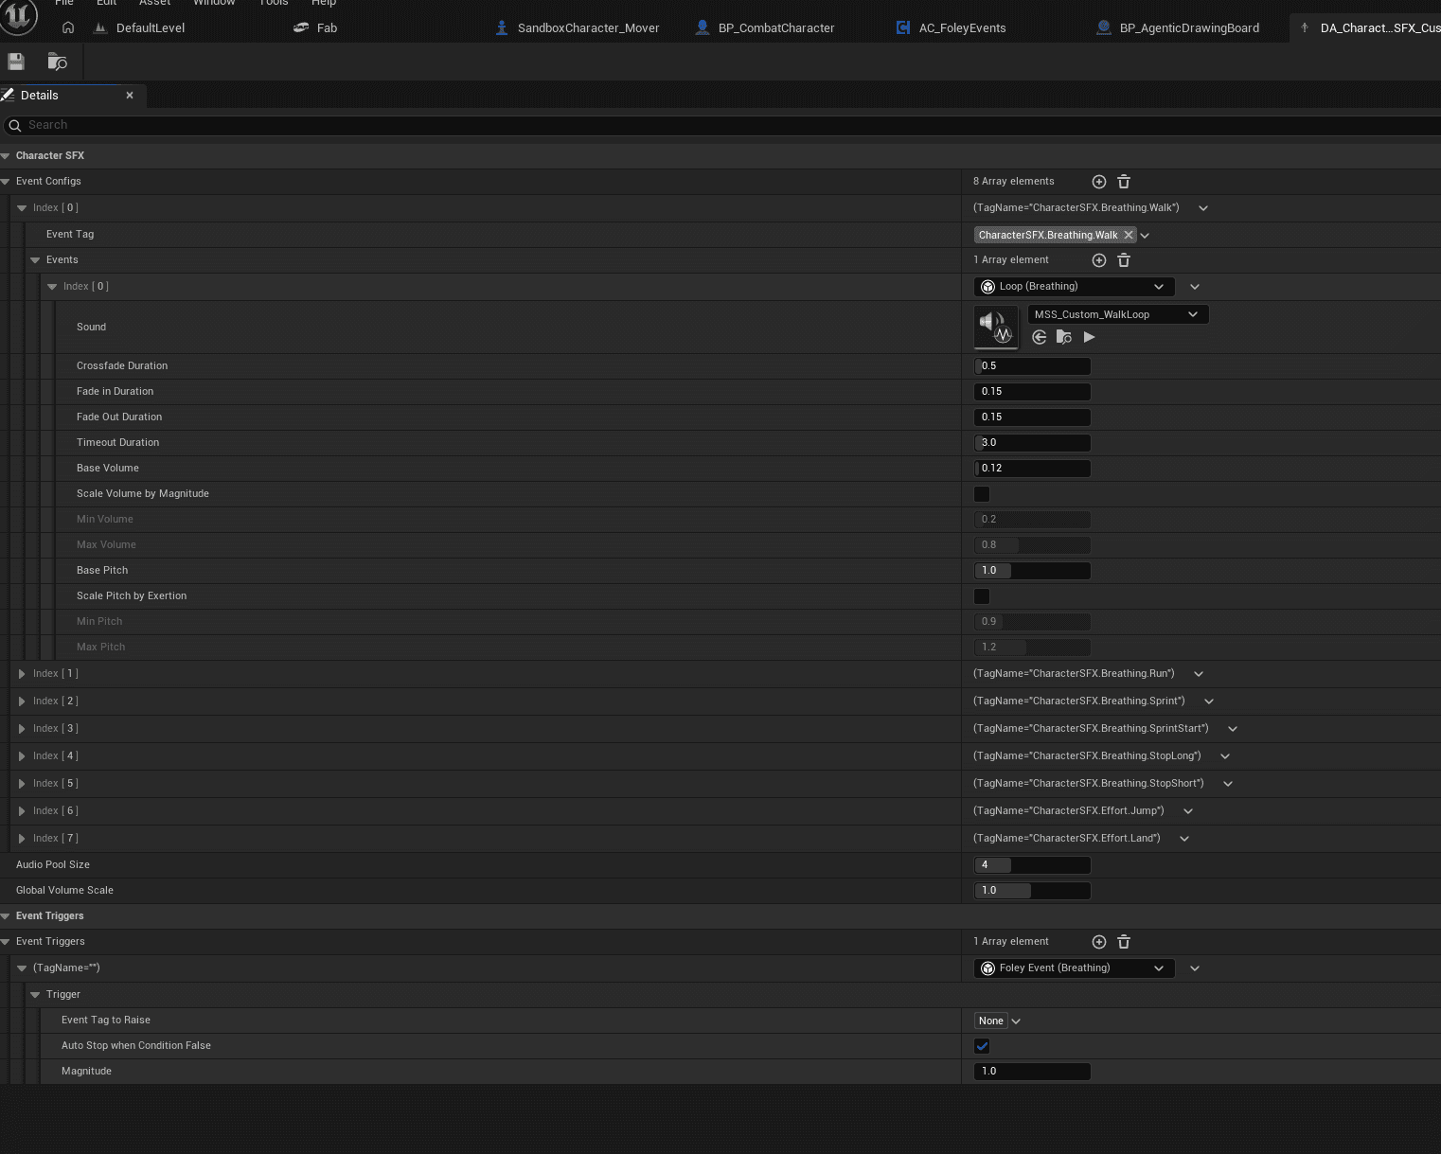
Task: Play the MSS_Custom_WalkLoop sound preview
Action: click(x=1090, y=337)
